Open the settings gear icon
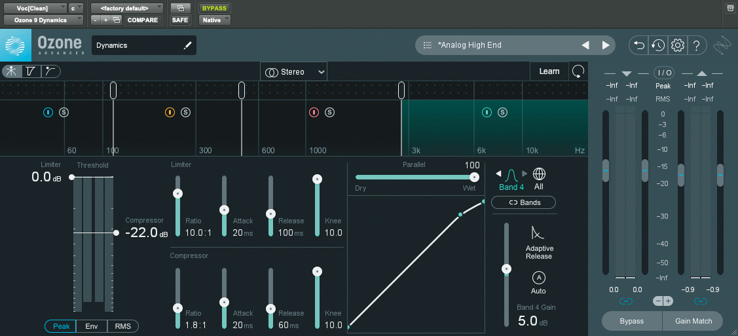738x336 pixels. (677, 45)
